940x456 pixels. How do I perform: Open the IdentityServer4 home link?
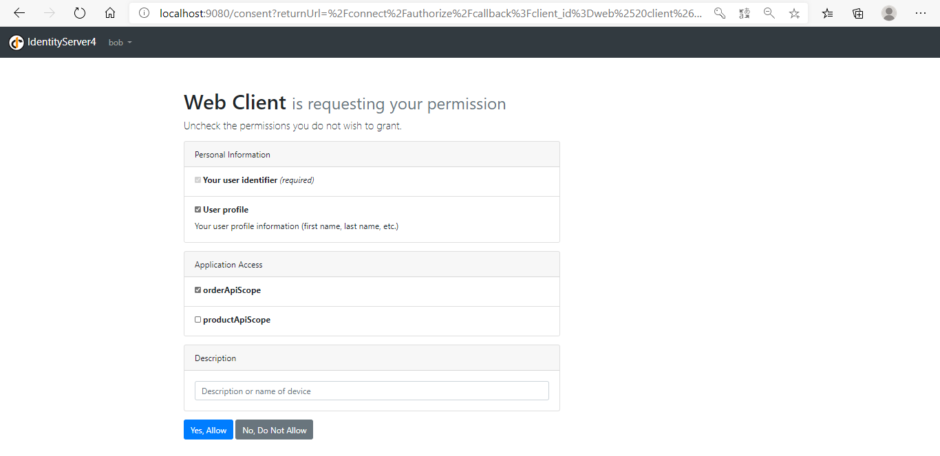[x=62, y=43]
